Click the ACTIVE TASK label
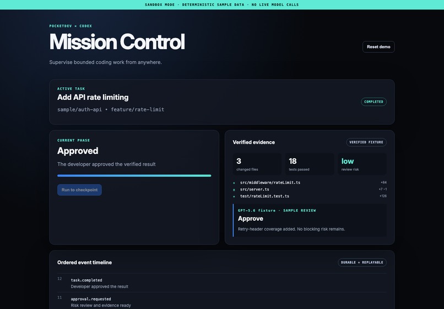444x309 pixels. tap(71, 89)
